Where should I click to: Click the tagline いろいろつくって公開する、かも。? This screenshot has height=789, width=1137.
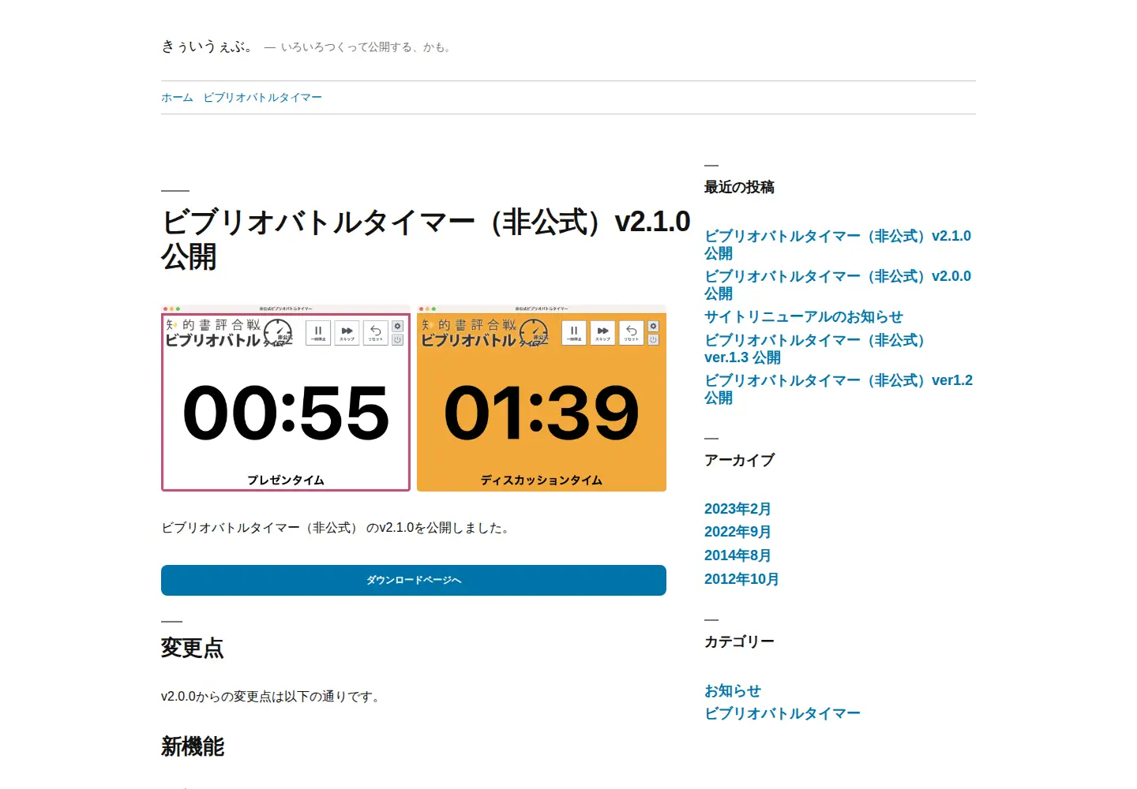pos(366,47)
